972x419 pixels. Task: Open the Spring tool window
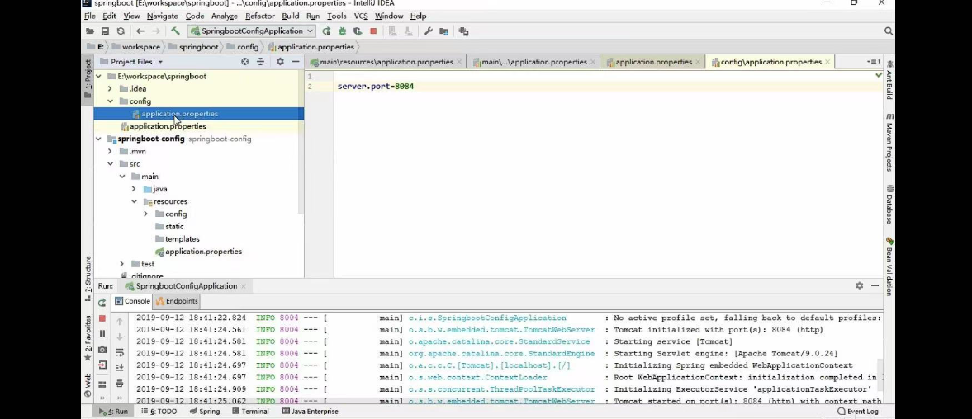204,412
